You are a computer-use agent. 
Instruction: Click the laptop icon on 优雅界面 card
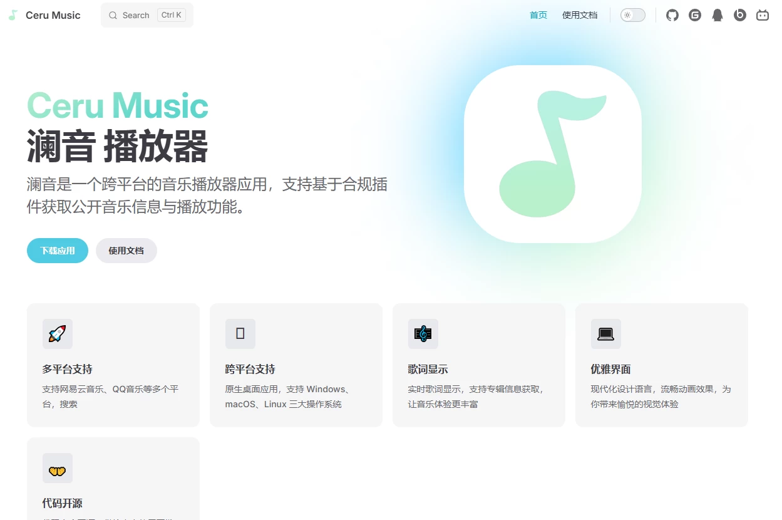tap(605, 334)
